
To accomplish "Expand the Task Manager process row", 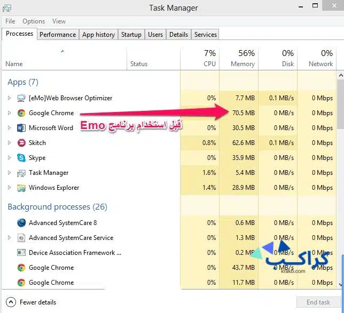I will 9,172.
